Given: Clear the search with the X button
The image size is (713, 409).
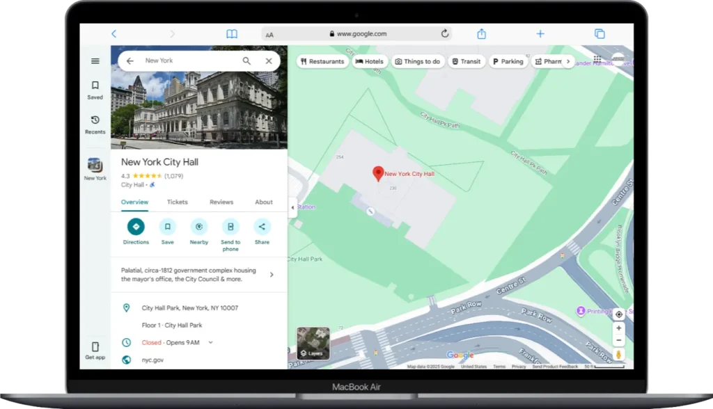Looking at the screenshot, I should [269, 61].
